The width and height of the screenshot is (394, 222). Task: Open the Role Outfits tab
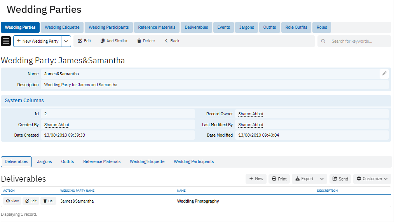(296, 27)
